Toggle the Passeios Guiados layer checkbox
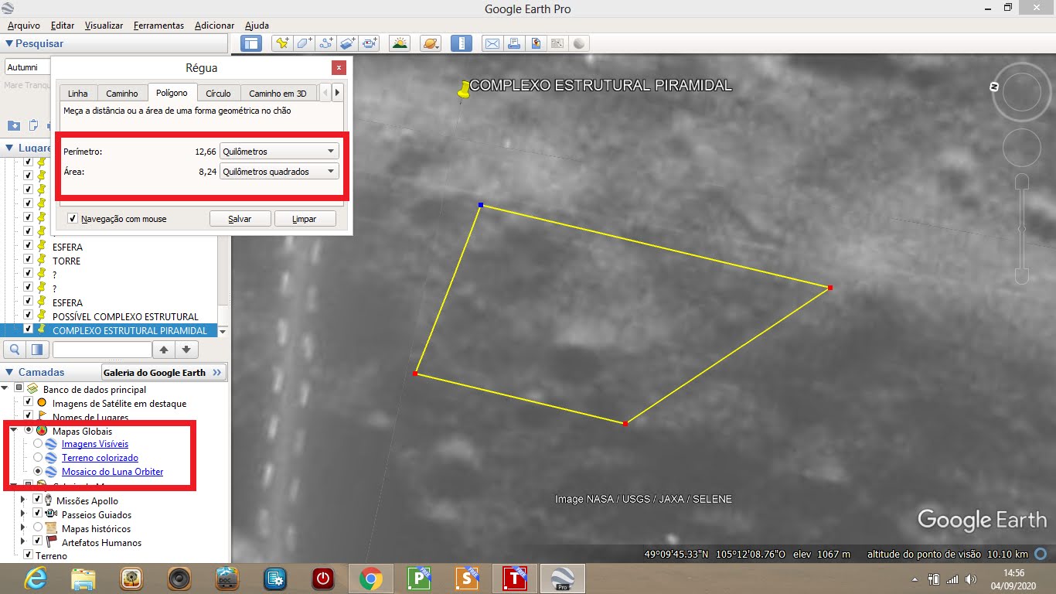The image size is (1056, 594). pos(37,514)
